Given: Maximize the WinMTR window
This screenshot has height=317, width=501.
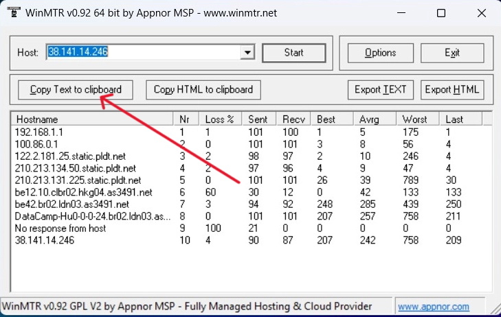Looking at the screenshot, I should pyautogui.click(x=441, y=13).
